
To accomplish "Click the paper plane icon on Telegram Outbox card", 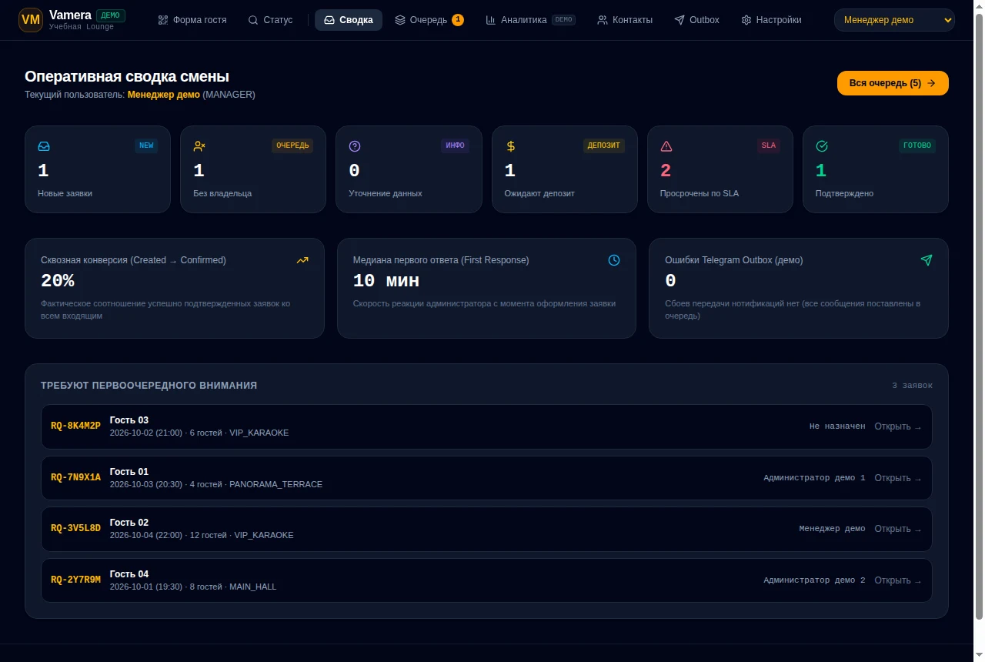I will 927,260.
